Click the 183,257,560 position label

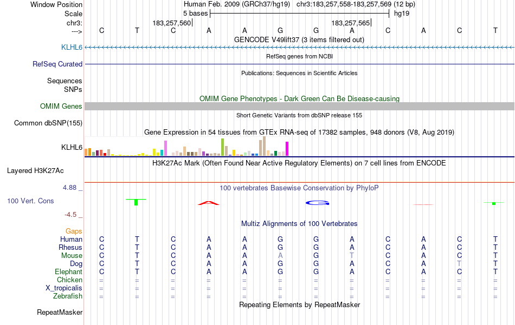[x=171, y=23]
